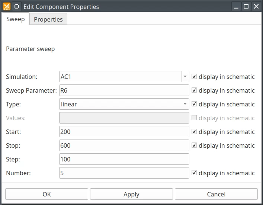This screenshot has width=263, height=205.
Task: Close the Edit Component Properties dialog
Action: pyautogui.click(x=256, y=7)
